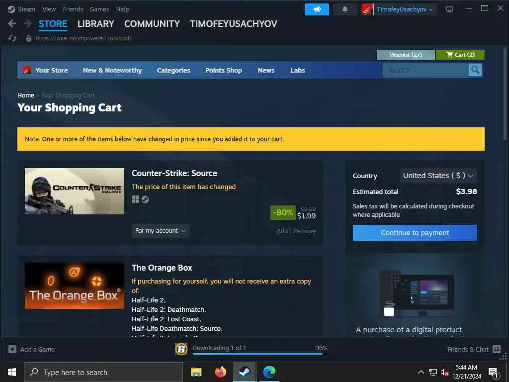Screen dimensions: 509x382
Task: Select the STORE tab
Action: pyautogui.click(x=53, y=24)
